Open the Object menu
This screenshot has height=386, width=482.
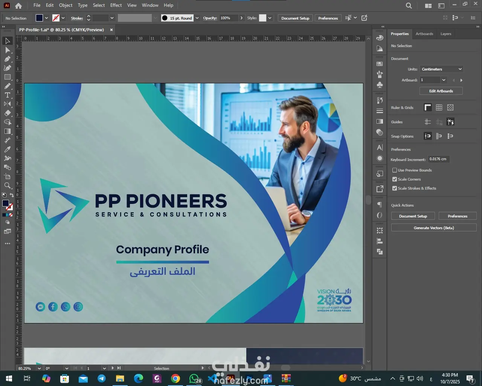[x=66, y=5]
